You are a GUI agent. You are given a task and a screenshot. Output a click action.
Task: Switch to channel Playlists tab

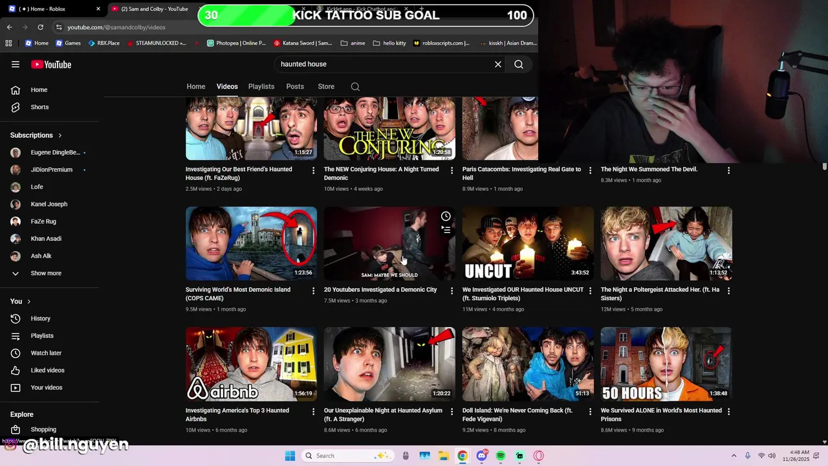coord(261,87)
